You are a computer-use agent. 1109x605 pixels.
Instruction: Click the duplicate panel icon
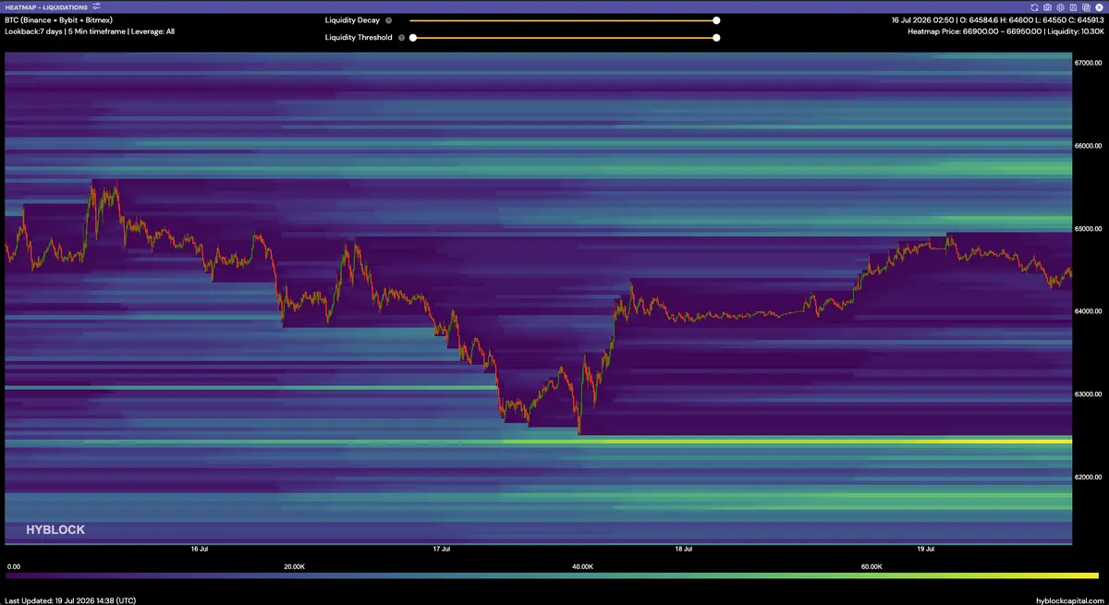tap(1086, 7)
